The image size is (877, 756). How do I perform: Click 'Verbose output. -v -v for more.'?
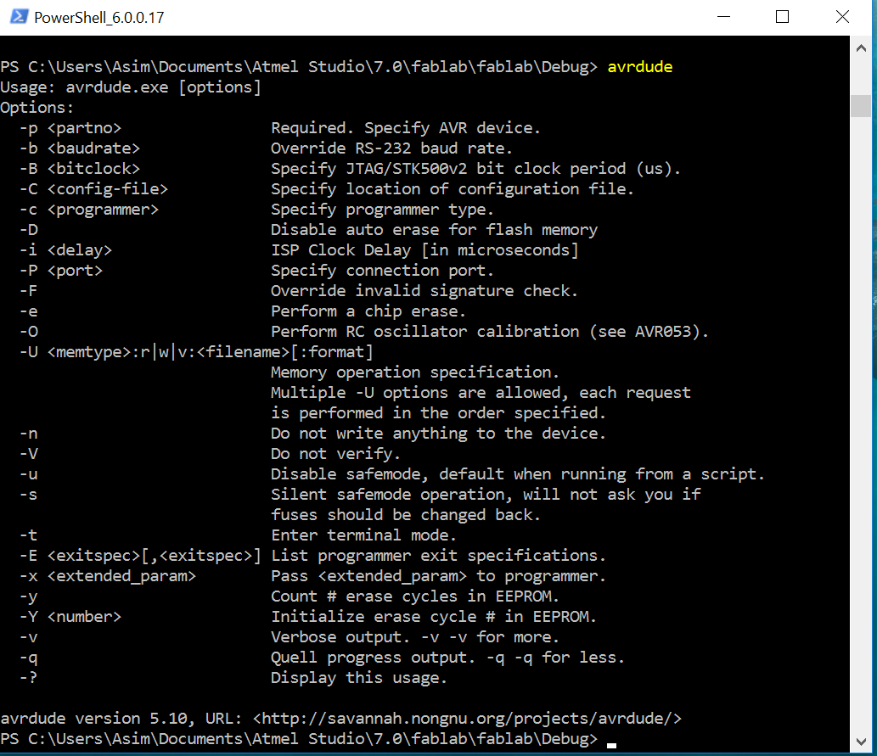[x=414, y=637]
